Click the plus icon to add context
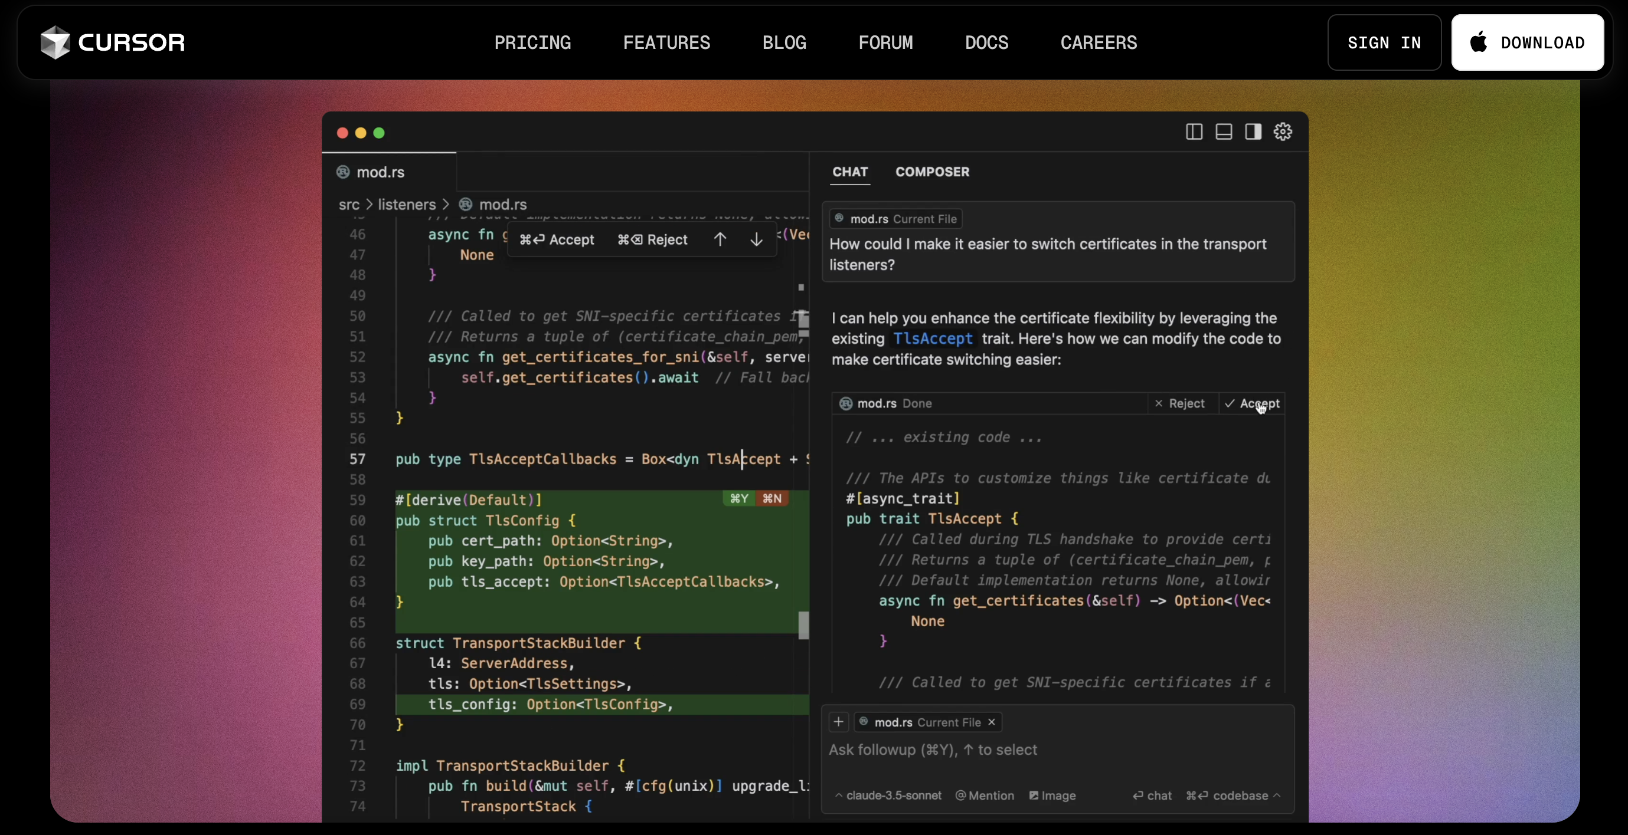This screenshot has height=835, width=1628. point(839,722)
